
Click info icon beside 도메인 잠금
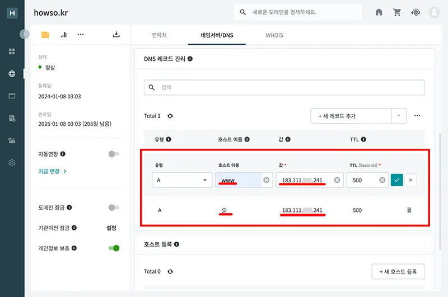pyautogui.click(x=69, y=208)
